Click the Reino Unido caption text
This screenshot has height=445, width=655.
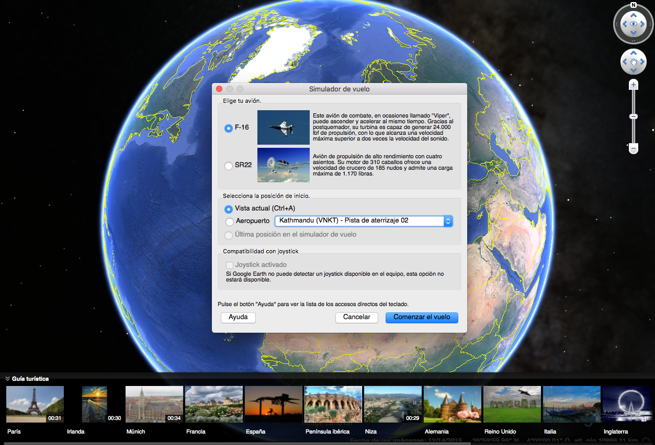pos(500,432)
